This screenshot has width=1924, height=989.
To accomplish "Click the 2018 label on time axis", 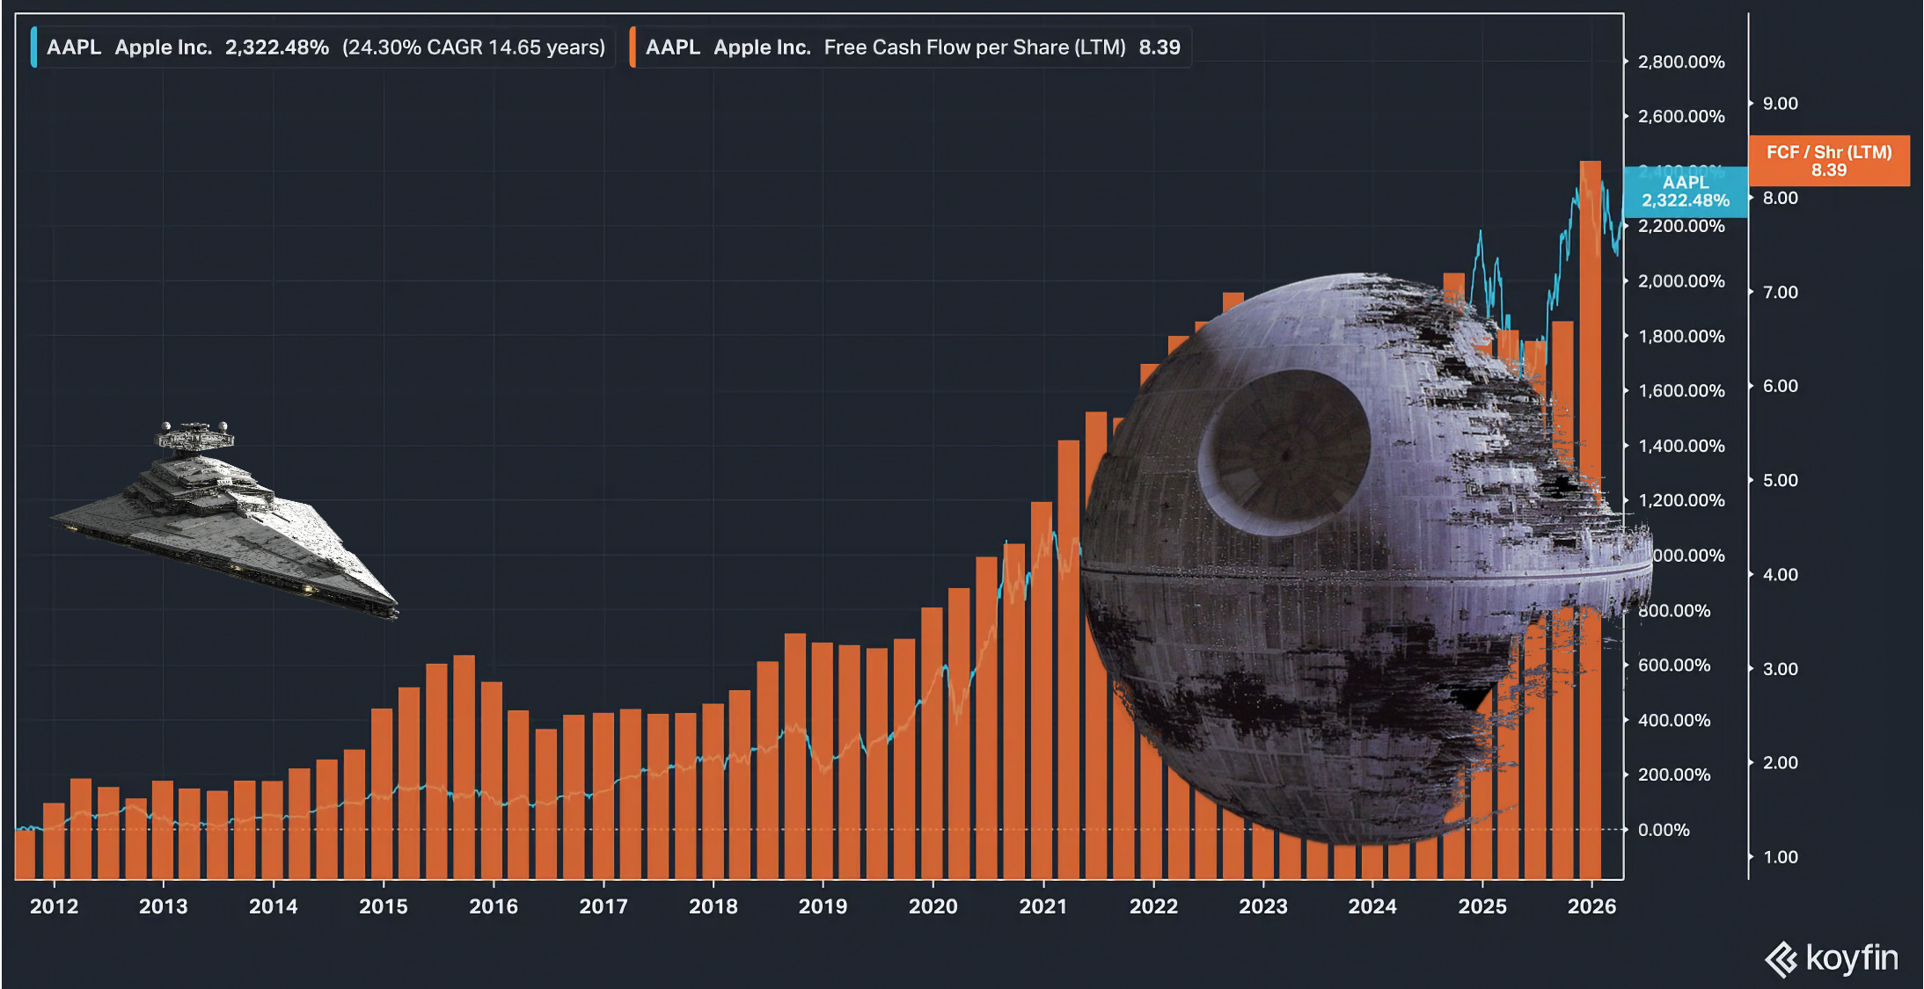I will coord(713,906).
